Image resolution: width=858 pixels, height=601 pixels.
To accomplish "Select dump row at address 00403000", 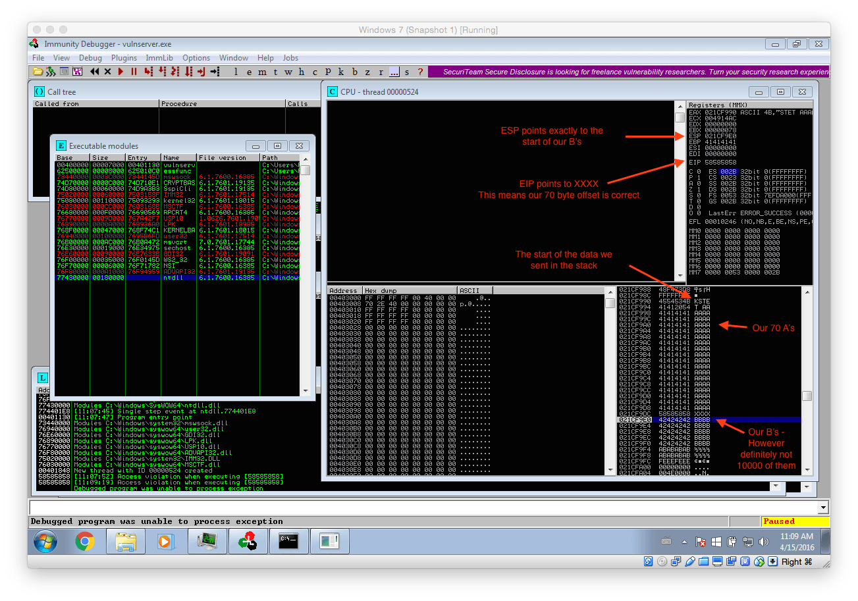I will tap(466, 298).
